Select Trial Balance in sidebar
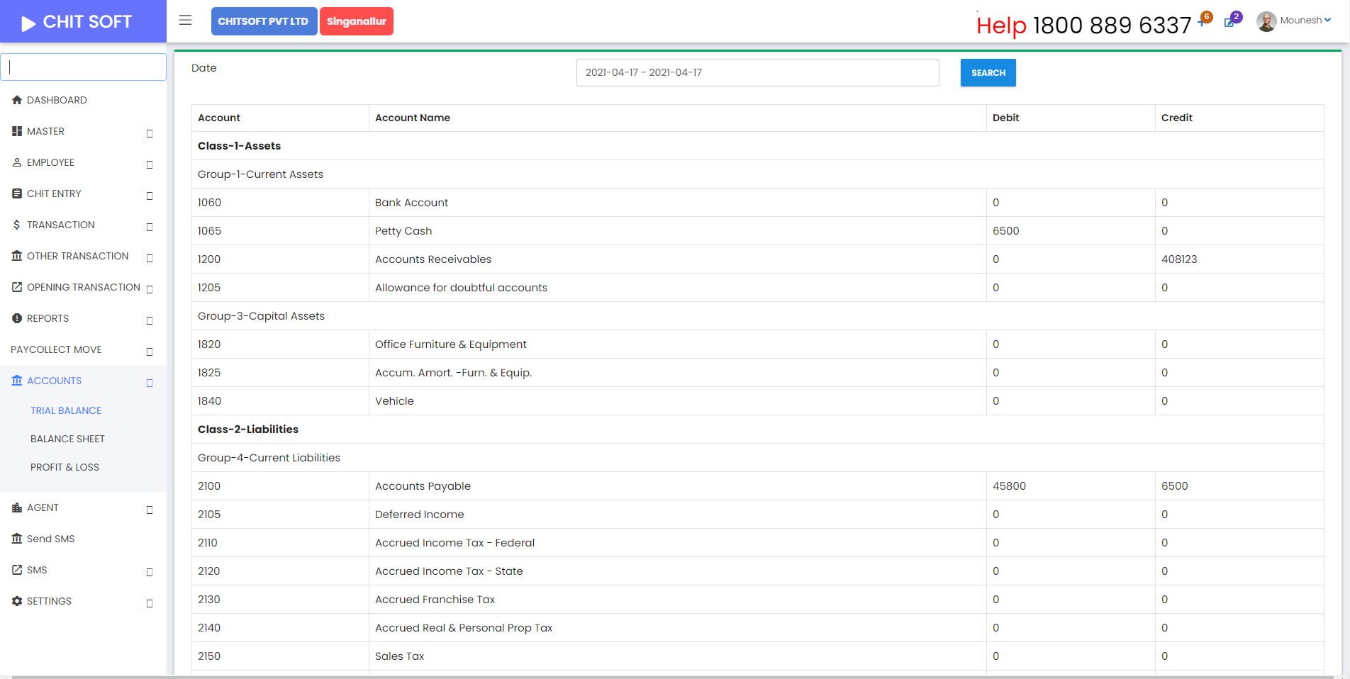 coord(66,410)
